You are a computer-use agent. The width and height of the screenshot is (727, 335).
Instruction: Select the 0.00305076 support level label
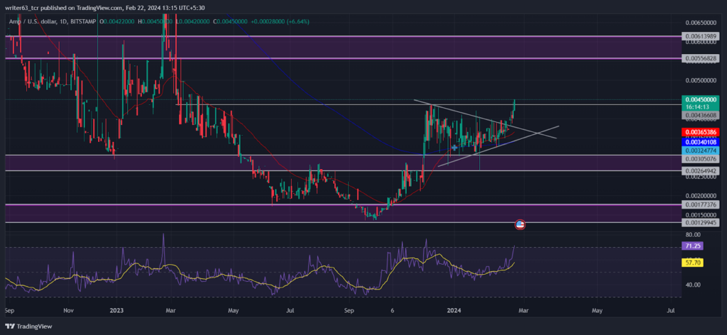click(x=699, y=159)
